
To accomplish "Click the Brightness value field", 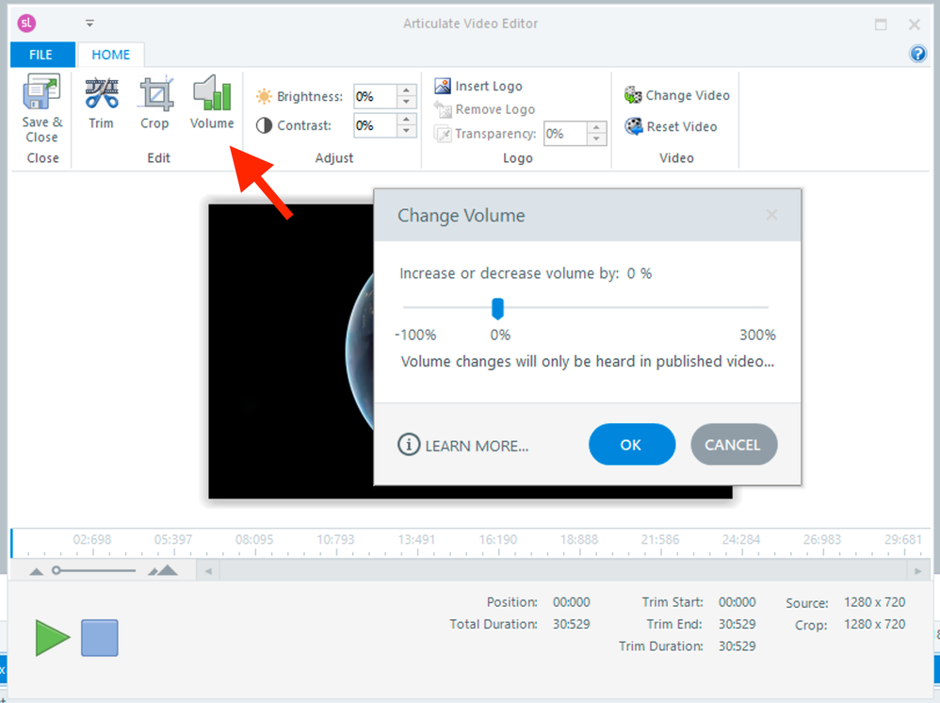I will [375, 96].
